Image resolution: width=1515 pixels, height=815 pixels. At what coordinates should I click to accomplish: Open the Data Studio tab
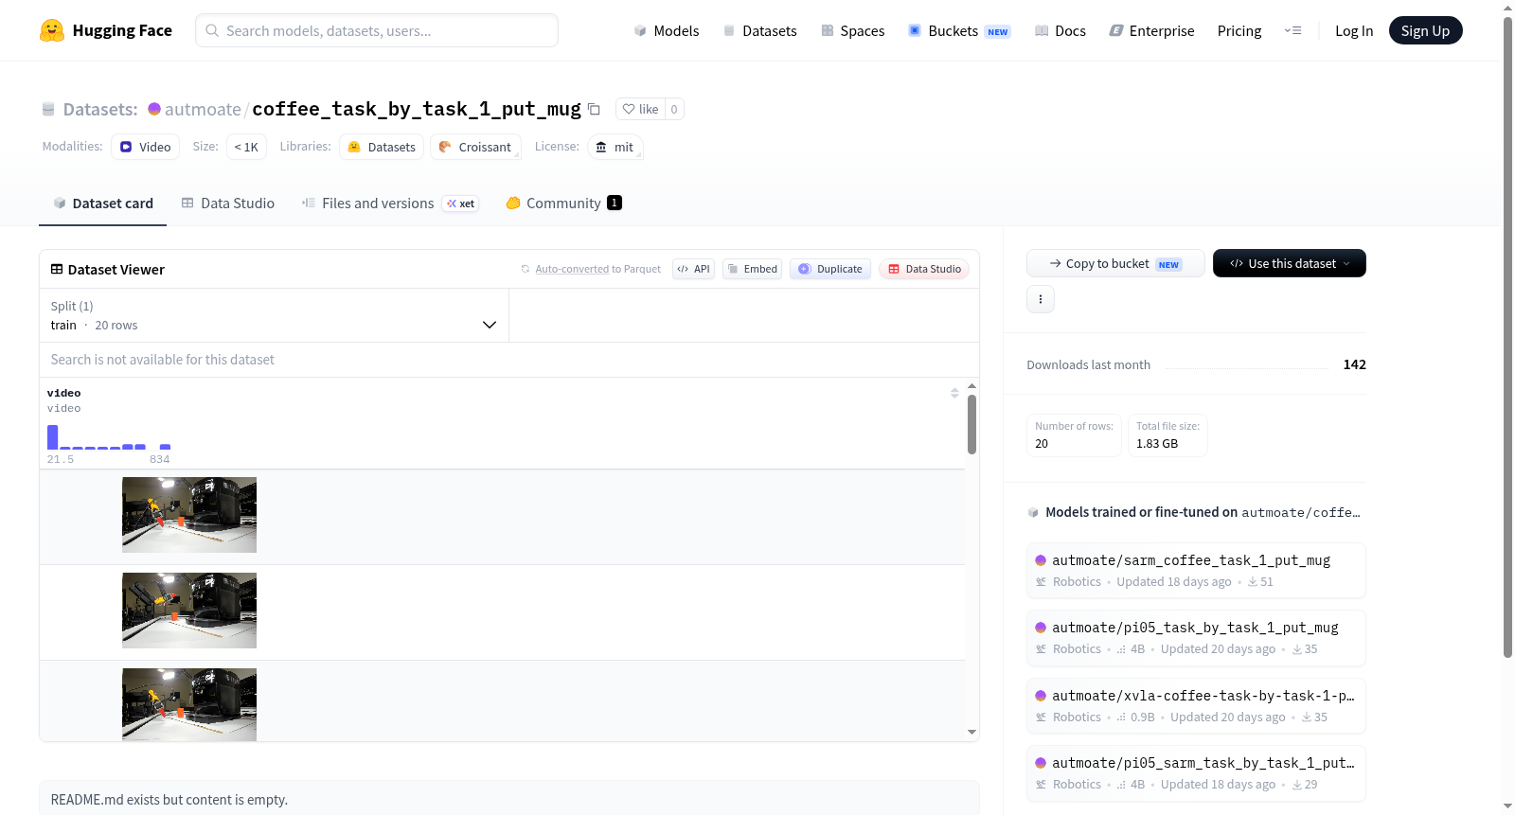pyautogui.click(x=228, y=204)
